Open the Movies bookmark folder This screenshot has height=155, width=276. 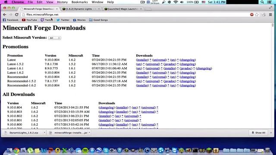[x=79, y=20]
